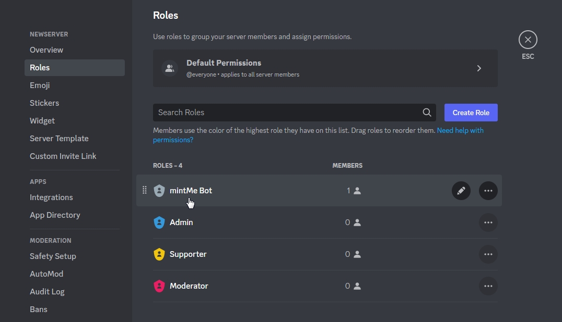Viewport: 562px width, 322px height.
Task: Click the blue Admin role shield icon
Action: tap(159, 222)
